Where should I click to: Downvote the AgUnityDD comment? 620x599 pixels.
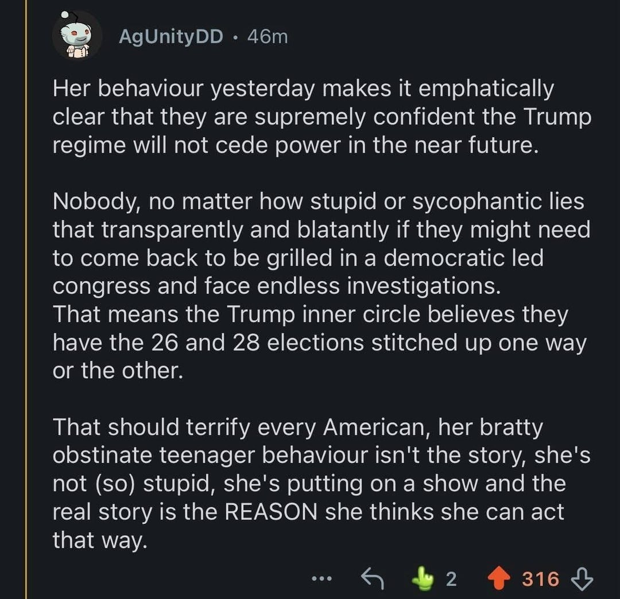click(x=584, y=578)
